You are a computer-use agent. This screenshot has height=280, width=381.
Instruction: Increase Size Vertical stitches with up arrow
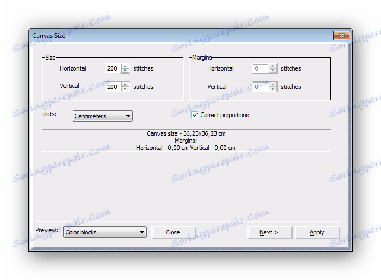click(125, 85)
